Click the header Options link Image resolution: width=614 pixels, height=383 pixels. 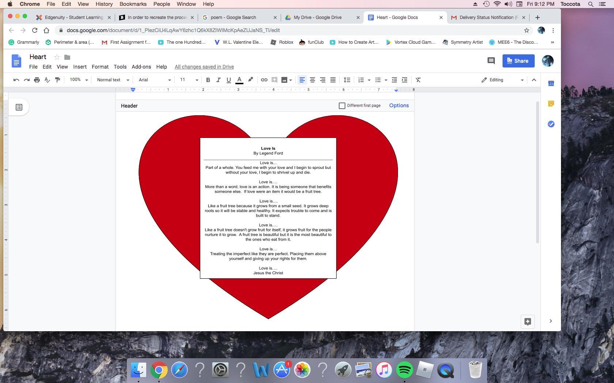[x=399, y=105]
